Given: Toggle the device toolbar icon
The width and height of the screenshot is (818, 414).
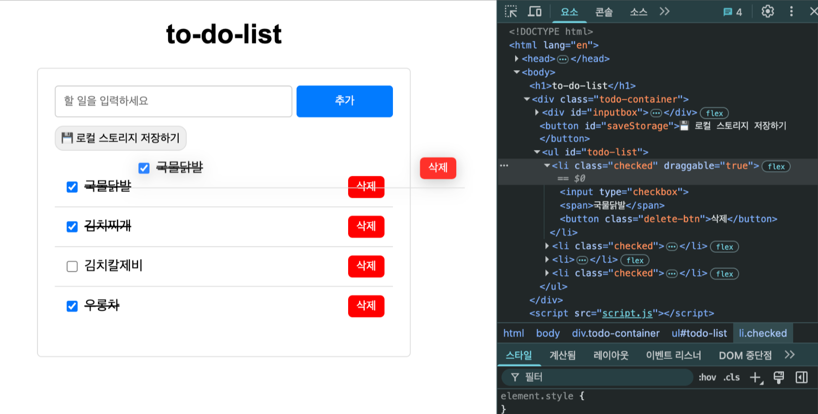Looking at the screenshot, I should [x=535, y=11].
